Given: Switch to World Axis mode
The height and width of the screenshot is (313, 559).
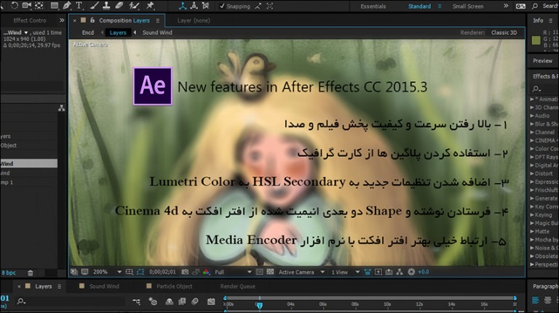Looking at the screenshot, I should 194,6.
